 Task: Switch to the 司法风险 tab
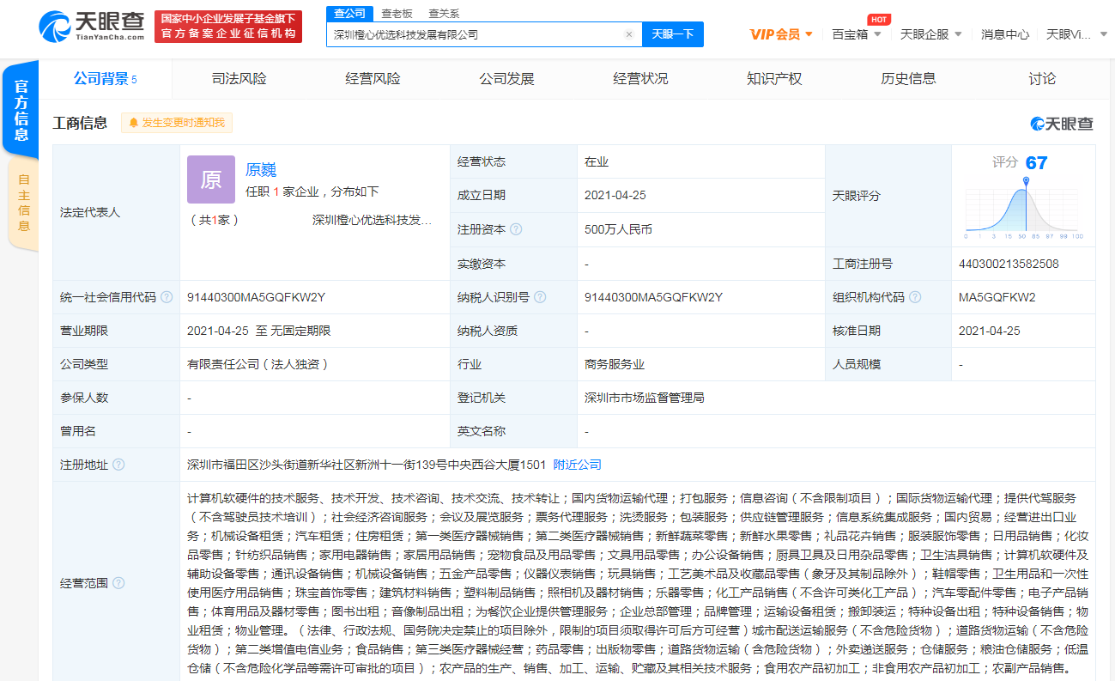pos(239,79)
